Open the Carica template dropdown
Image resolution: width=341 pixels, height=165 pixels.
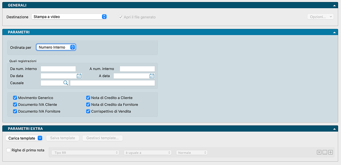(x=24, y=138)
